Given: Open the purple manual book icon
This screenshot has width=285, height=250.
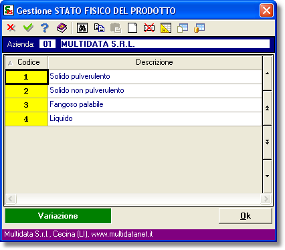Looking at the screenshot, I should click(62, 28).
